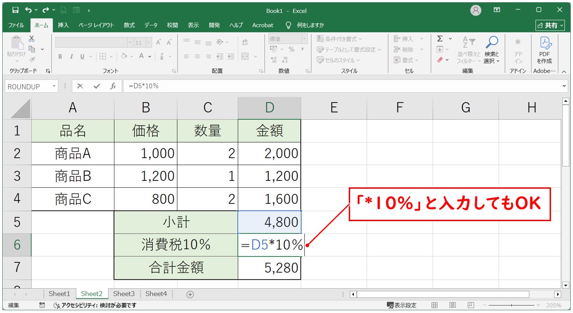Open the 開発 tab
The image size is (573, 313).
pyautogui.click(x=214, y=25)
